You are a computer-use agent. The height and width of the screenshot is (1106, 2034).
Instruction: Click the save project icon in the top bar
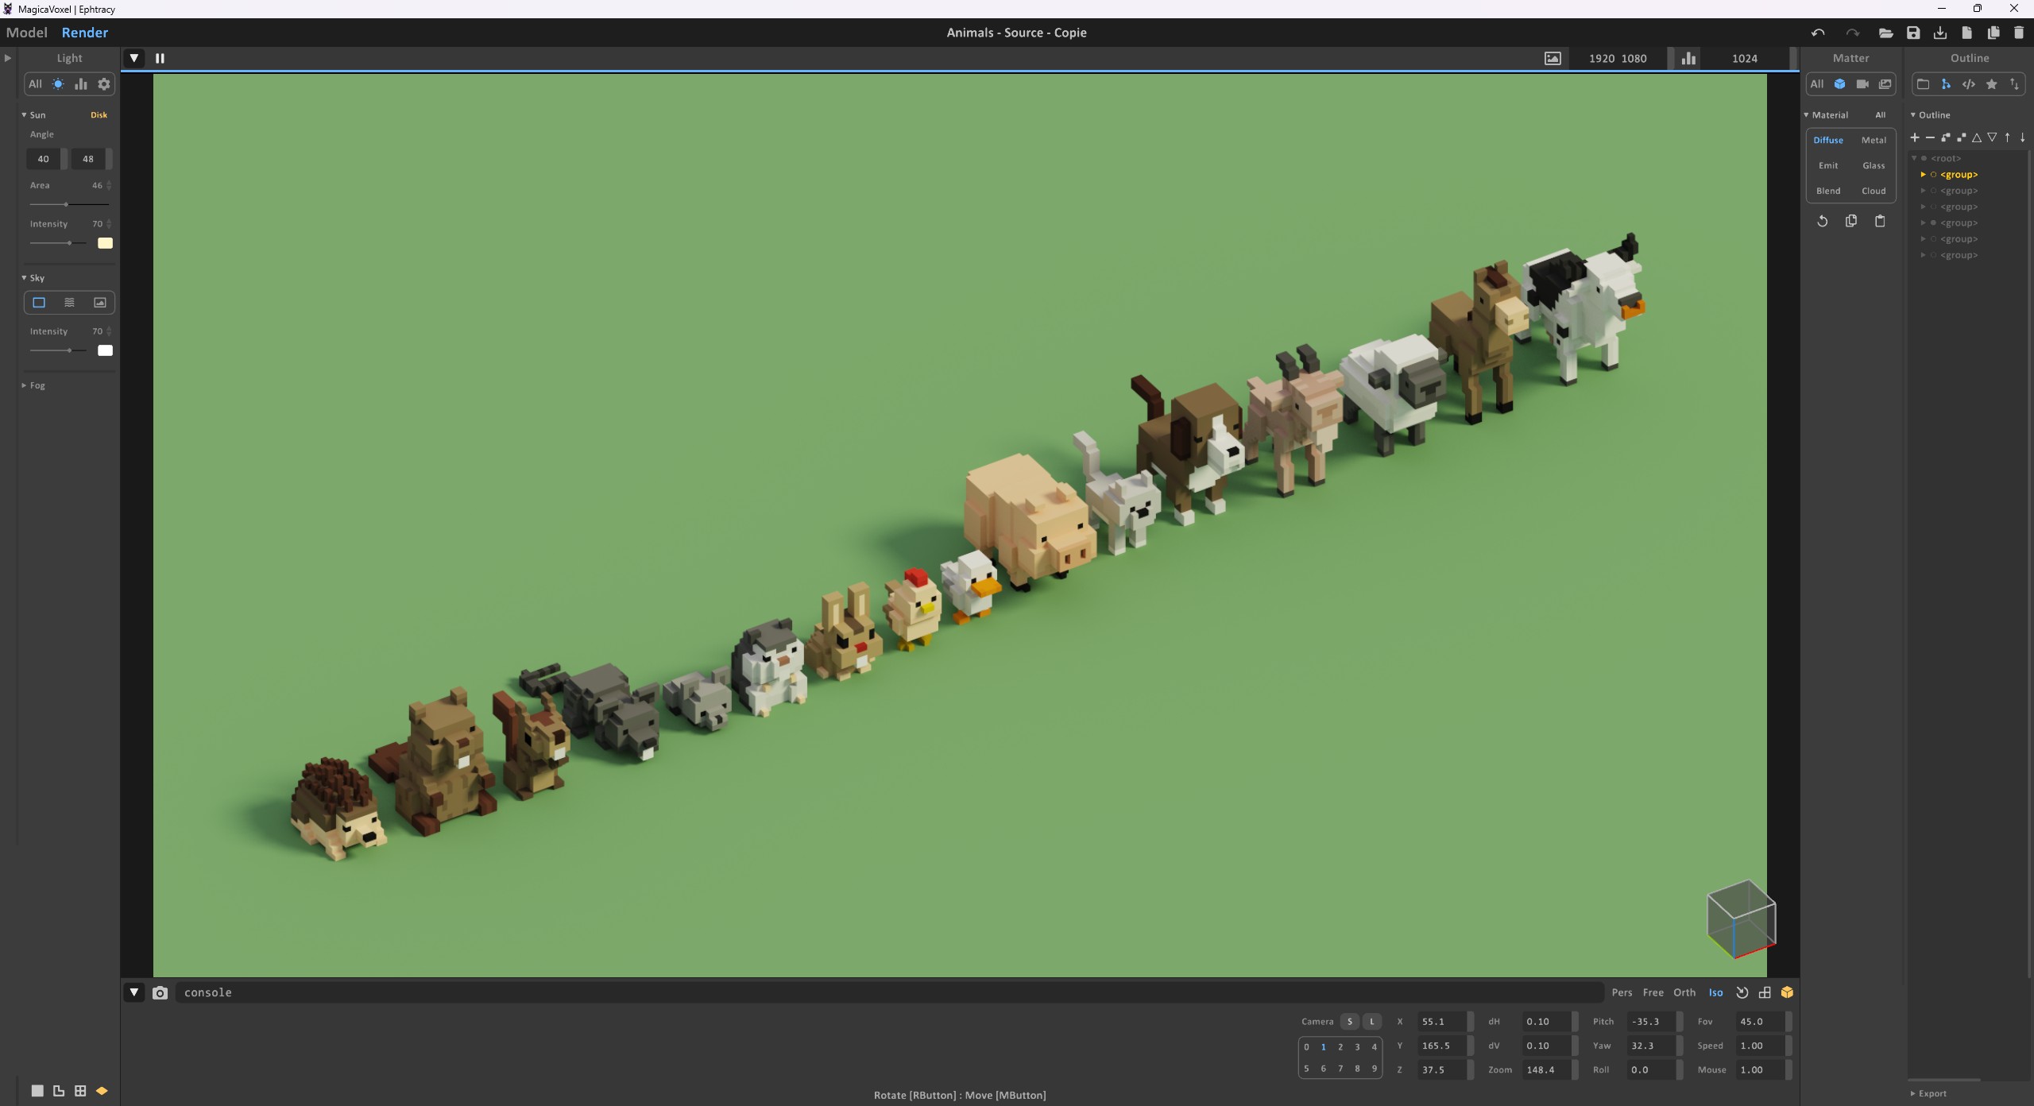point(1912,33)
